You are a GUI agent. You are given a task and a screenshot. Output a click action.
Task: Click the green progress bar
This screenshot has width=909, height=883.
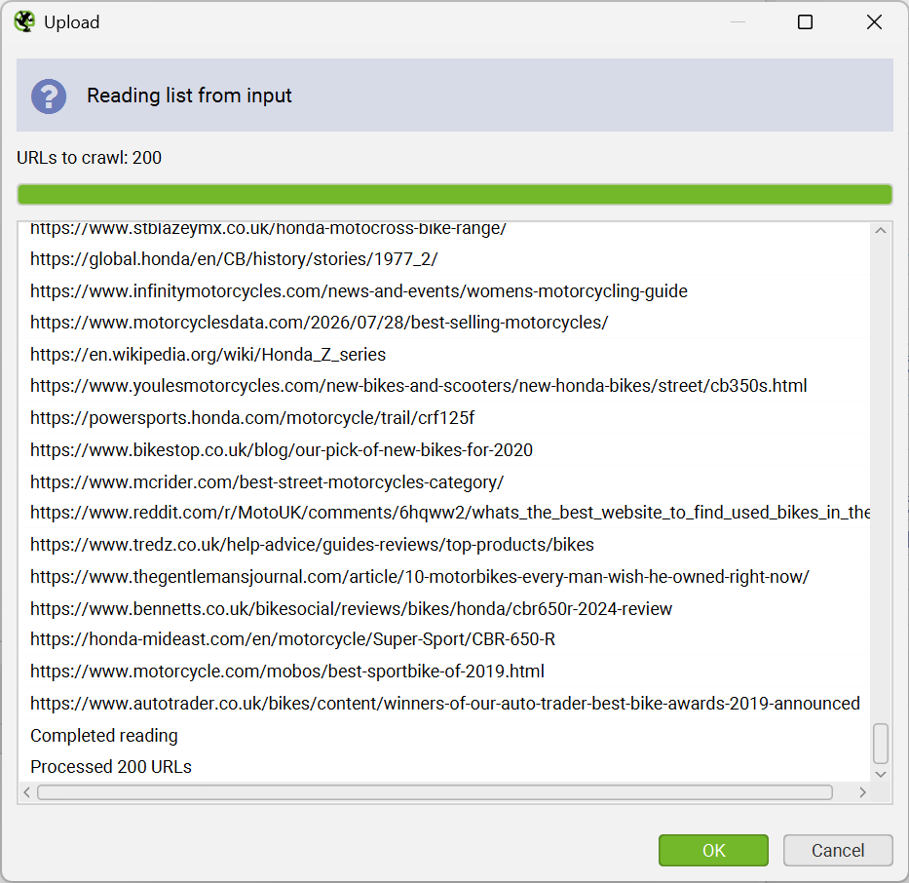[454, 194]
